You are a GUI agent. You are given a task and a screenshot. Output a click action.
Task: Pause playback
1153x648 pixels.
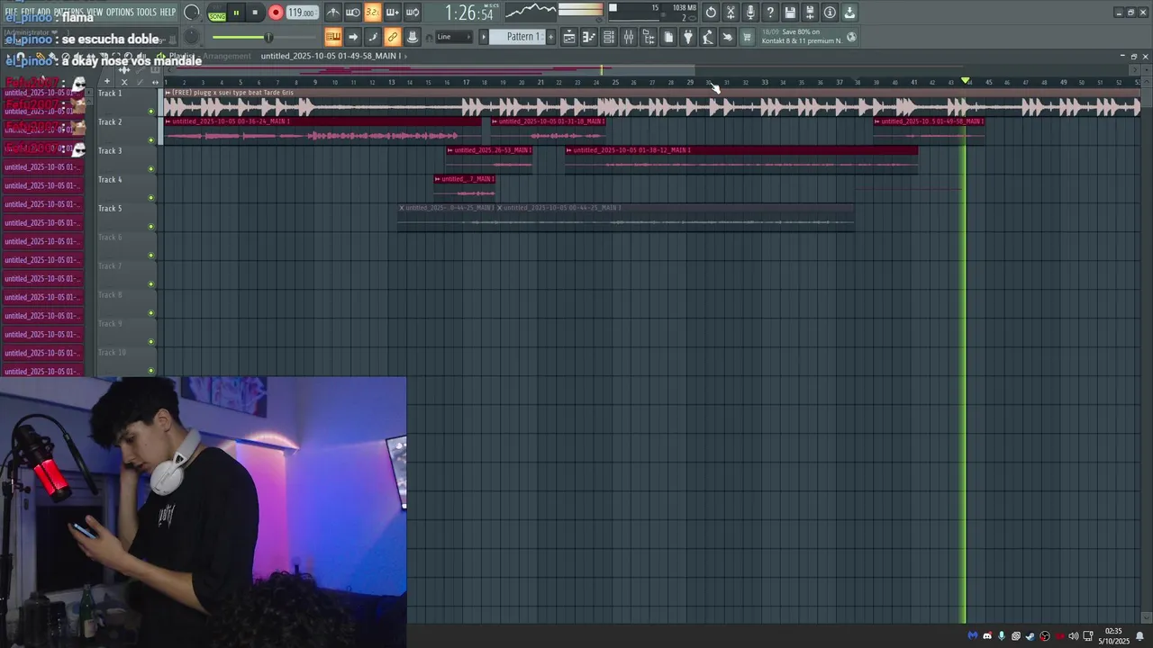click(236, 13)
